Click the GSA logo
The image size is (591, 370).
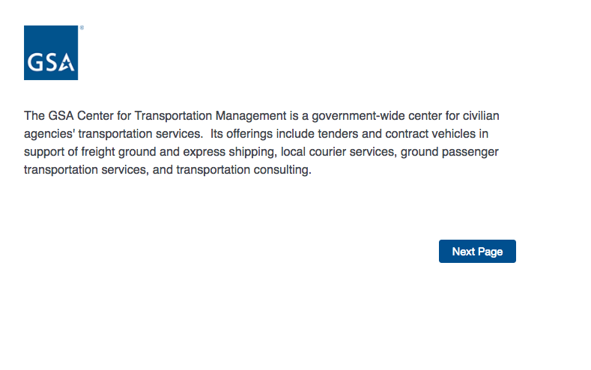tap(51, 52)
